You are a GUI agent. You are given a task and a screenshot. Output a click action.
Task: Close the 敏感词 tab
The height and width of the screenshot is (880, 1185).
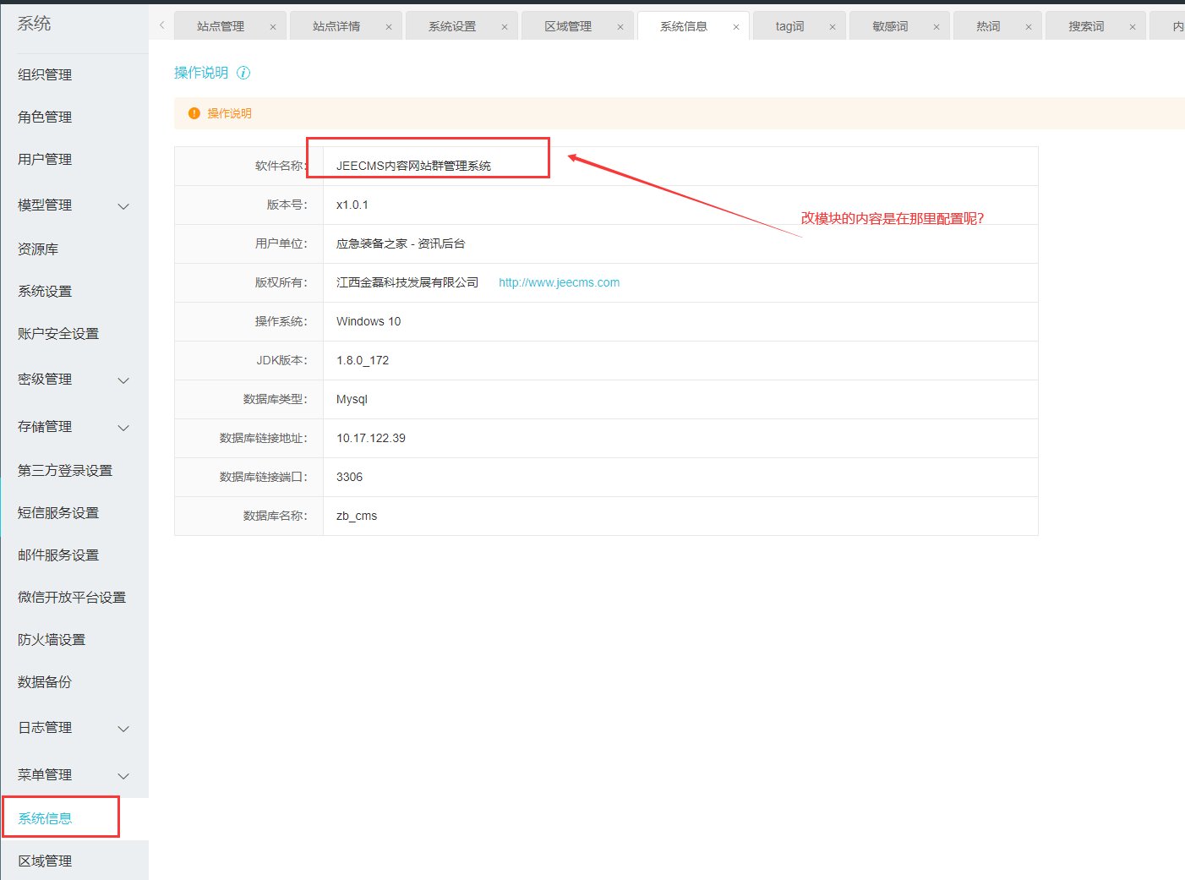tap(937, 27)
